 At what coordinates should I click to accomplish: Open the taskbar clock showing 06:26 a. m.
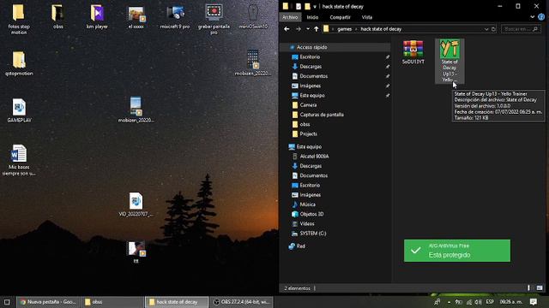511,302
